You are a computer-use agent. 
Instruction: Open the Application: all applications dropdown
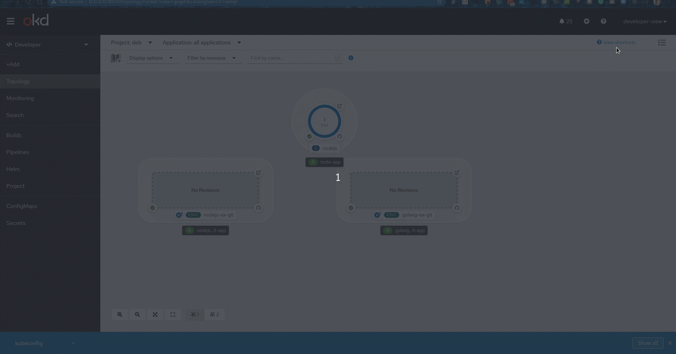(x=202, y=43)
